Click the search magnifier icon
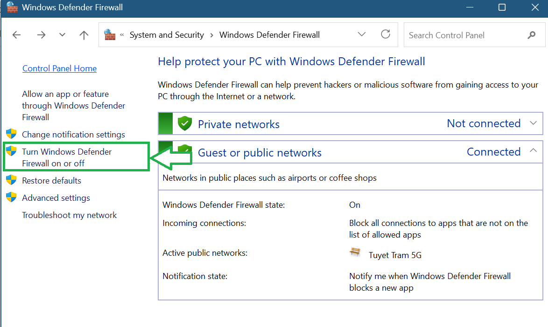 (x=532, y=35)
